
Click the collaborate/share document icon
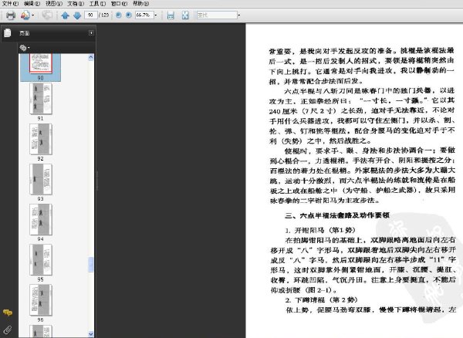pyautogui.click(x=25, y=15)
